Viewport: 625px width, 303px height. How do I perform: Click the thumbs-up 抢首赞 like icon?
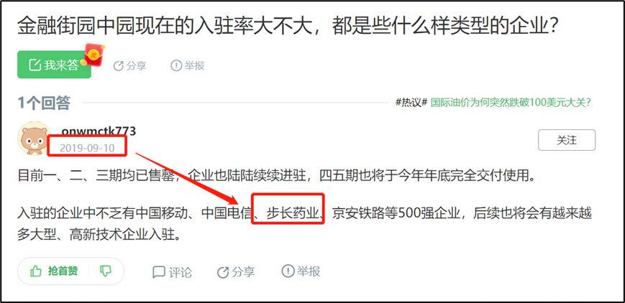click(36, 271)
